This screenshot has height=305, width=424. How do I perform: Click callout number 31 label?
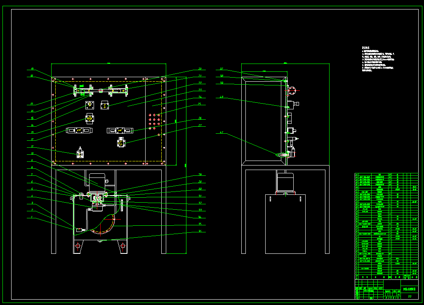point(200,196)
